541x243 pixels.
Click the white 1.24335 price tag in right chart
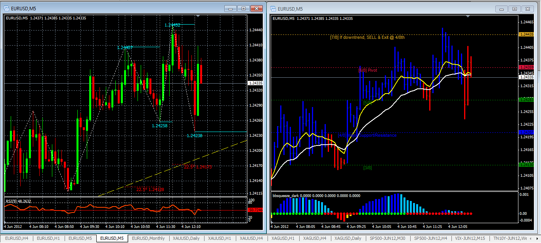[527, 77]
